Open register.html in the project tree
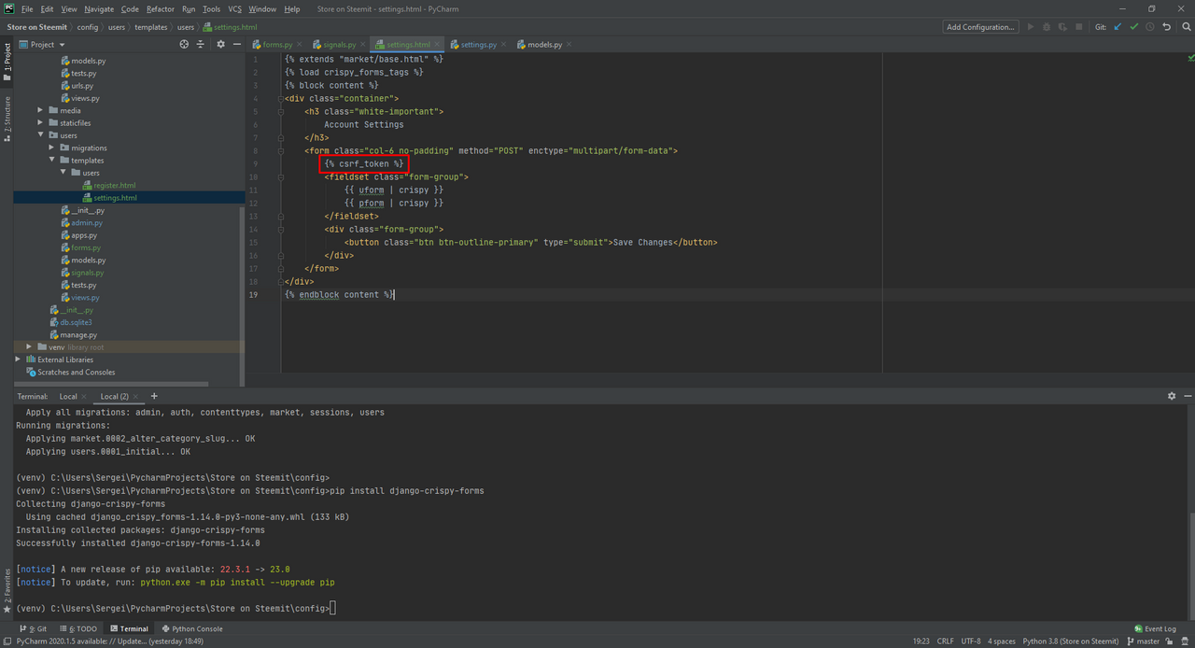 (x=114, y=185)
